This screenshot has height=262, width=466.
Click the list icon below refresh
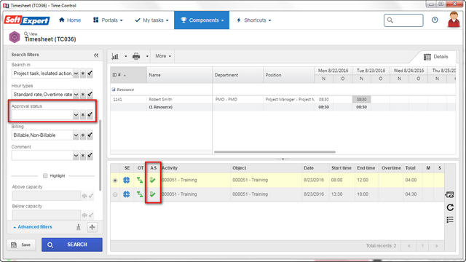(x=450, y=220)
